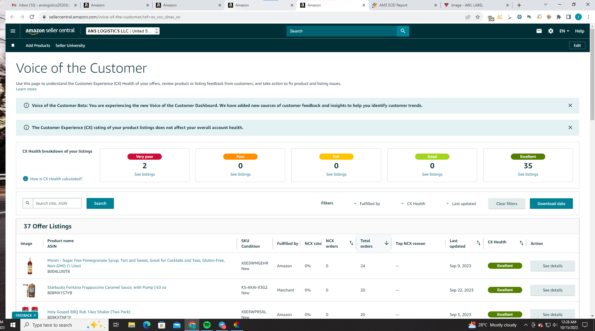Image resolution: width=595 pixels, height=331 pixels.
Task: Open Monin Sugar Free Pomegranate Syrup listing
Action: tap(136, 263)
